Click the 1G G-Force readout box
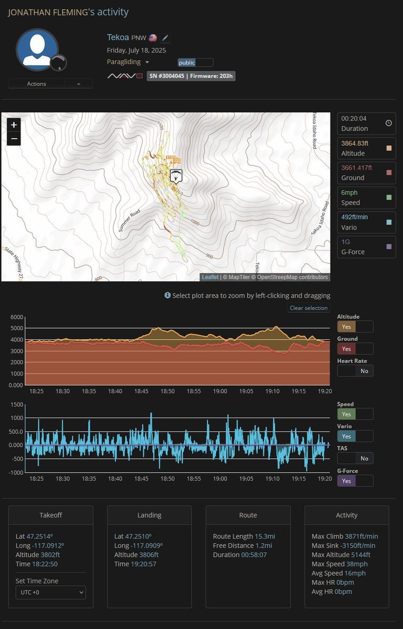This screenshot has width=403, height=629. [366, 247]
